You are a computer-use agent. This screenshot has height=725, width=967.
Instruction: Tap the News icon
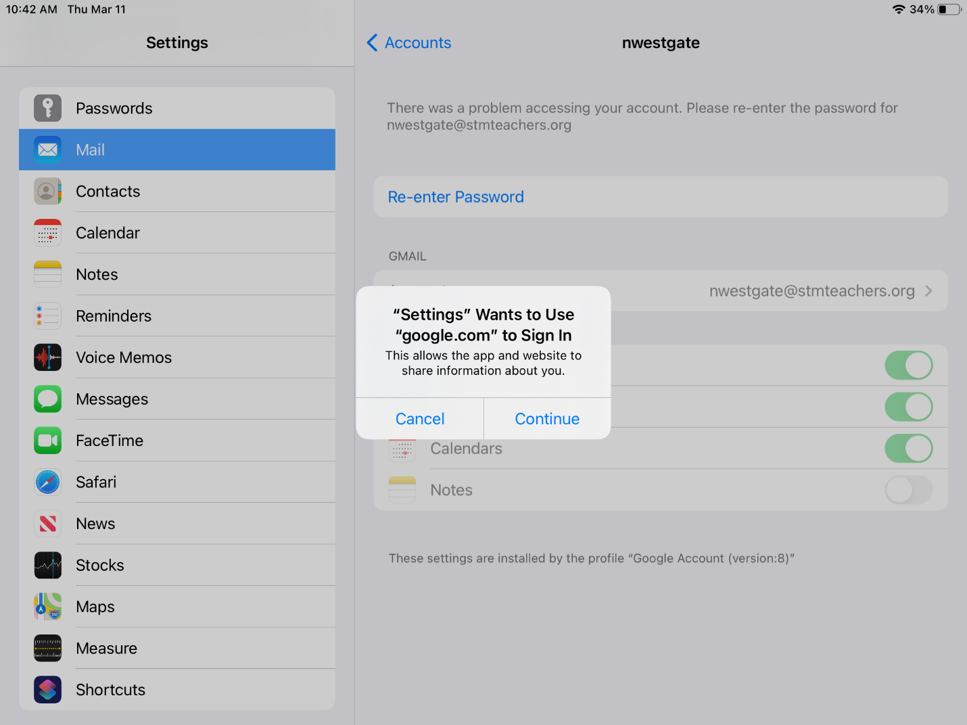(47, 524)
